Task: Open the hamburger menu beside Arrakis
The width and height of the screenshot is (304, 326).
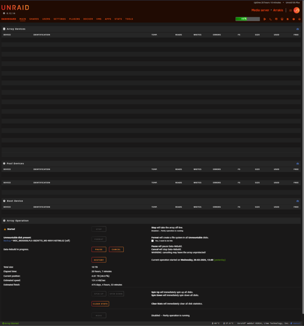Action: pyautogui.click(x=290, y=10)
